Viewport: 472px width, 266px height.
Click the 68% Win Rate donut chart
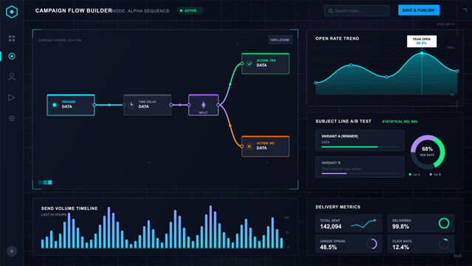pos(428,151)
